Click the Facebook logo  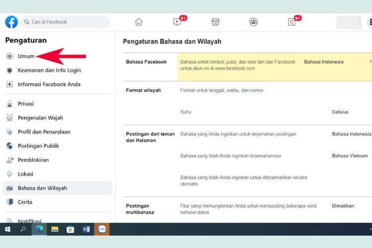[11, 22]
